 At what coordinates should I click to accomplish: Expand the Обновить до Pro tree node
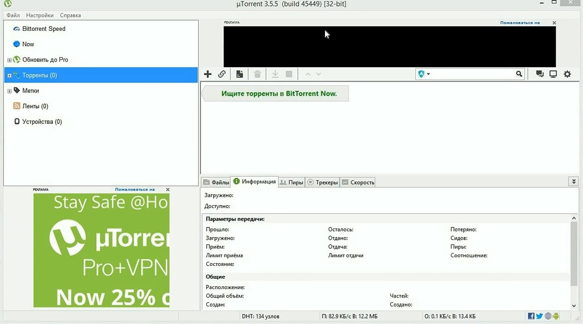(9, 60)
